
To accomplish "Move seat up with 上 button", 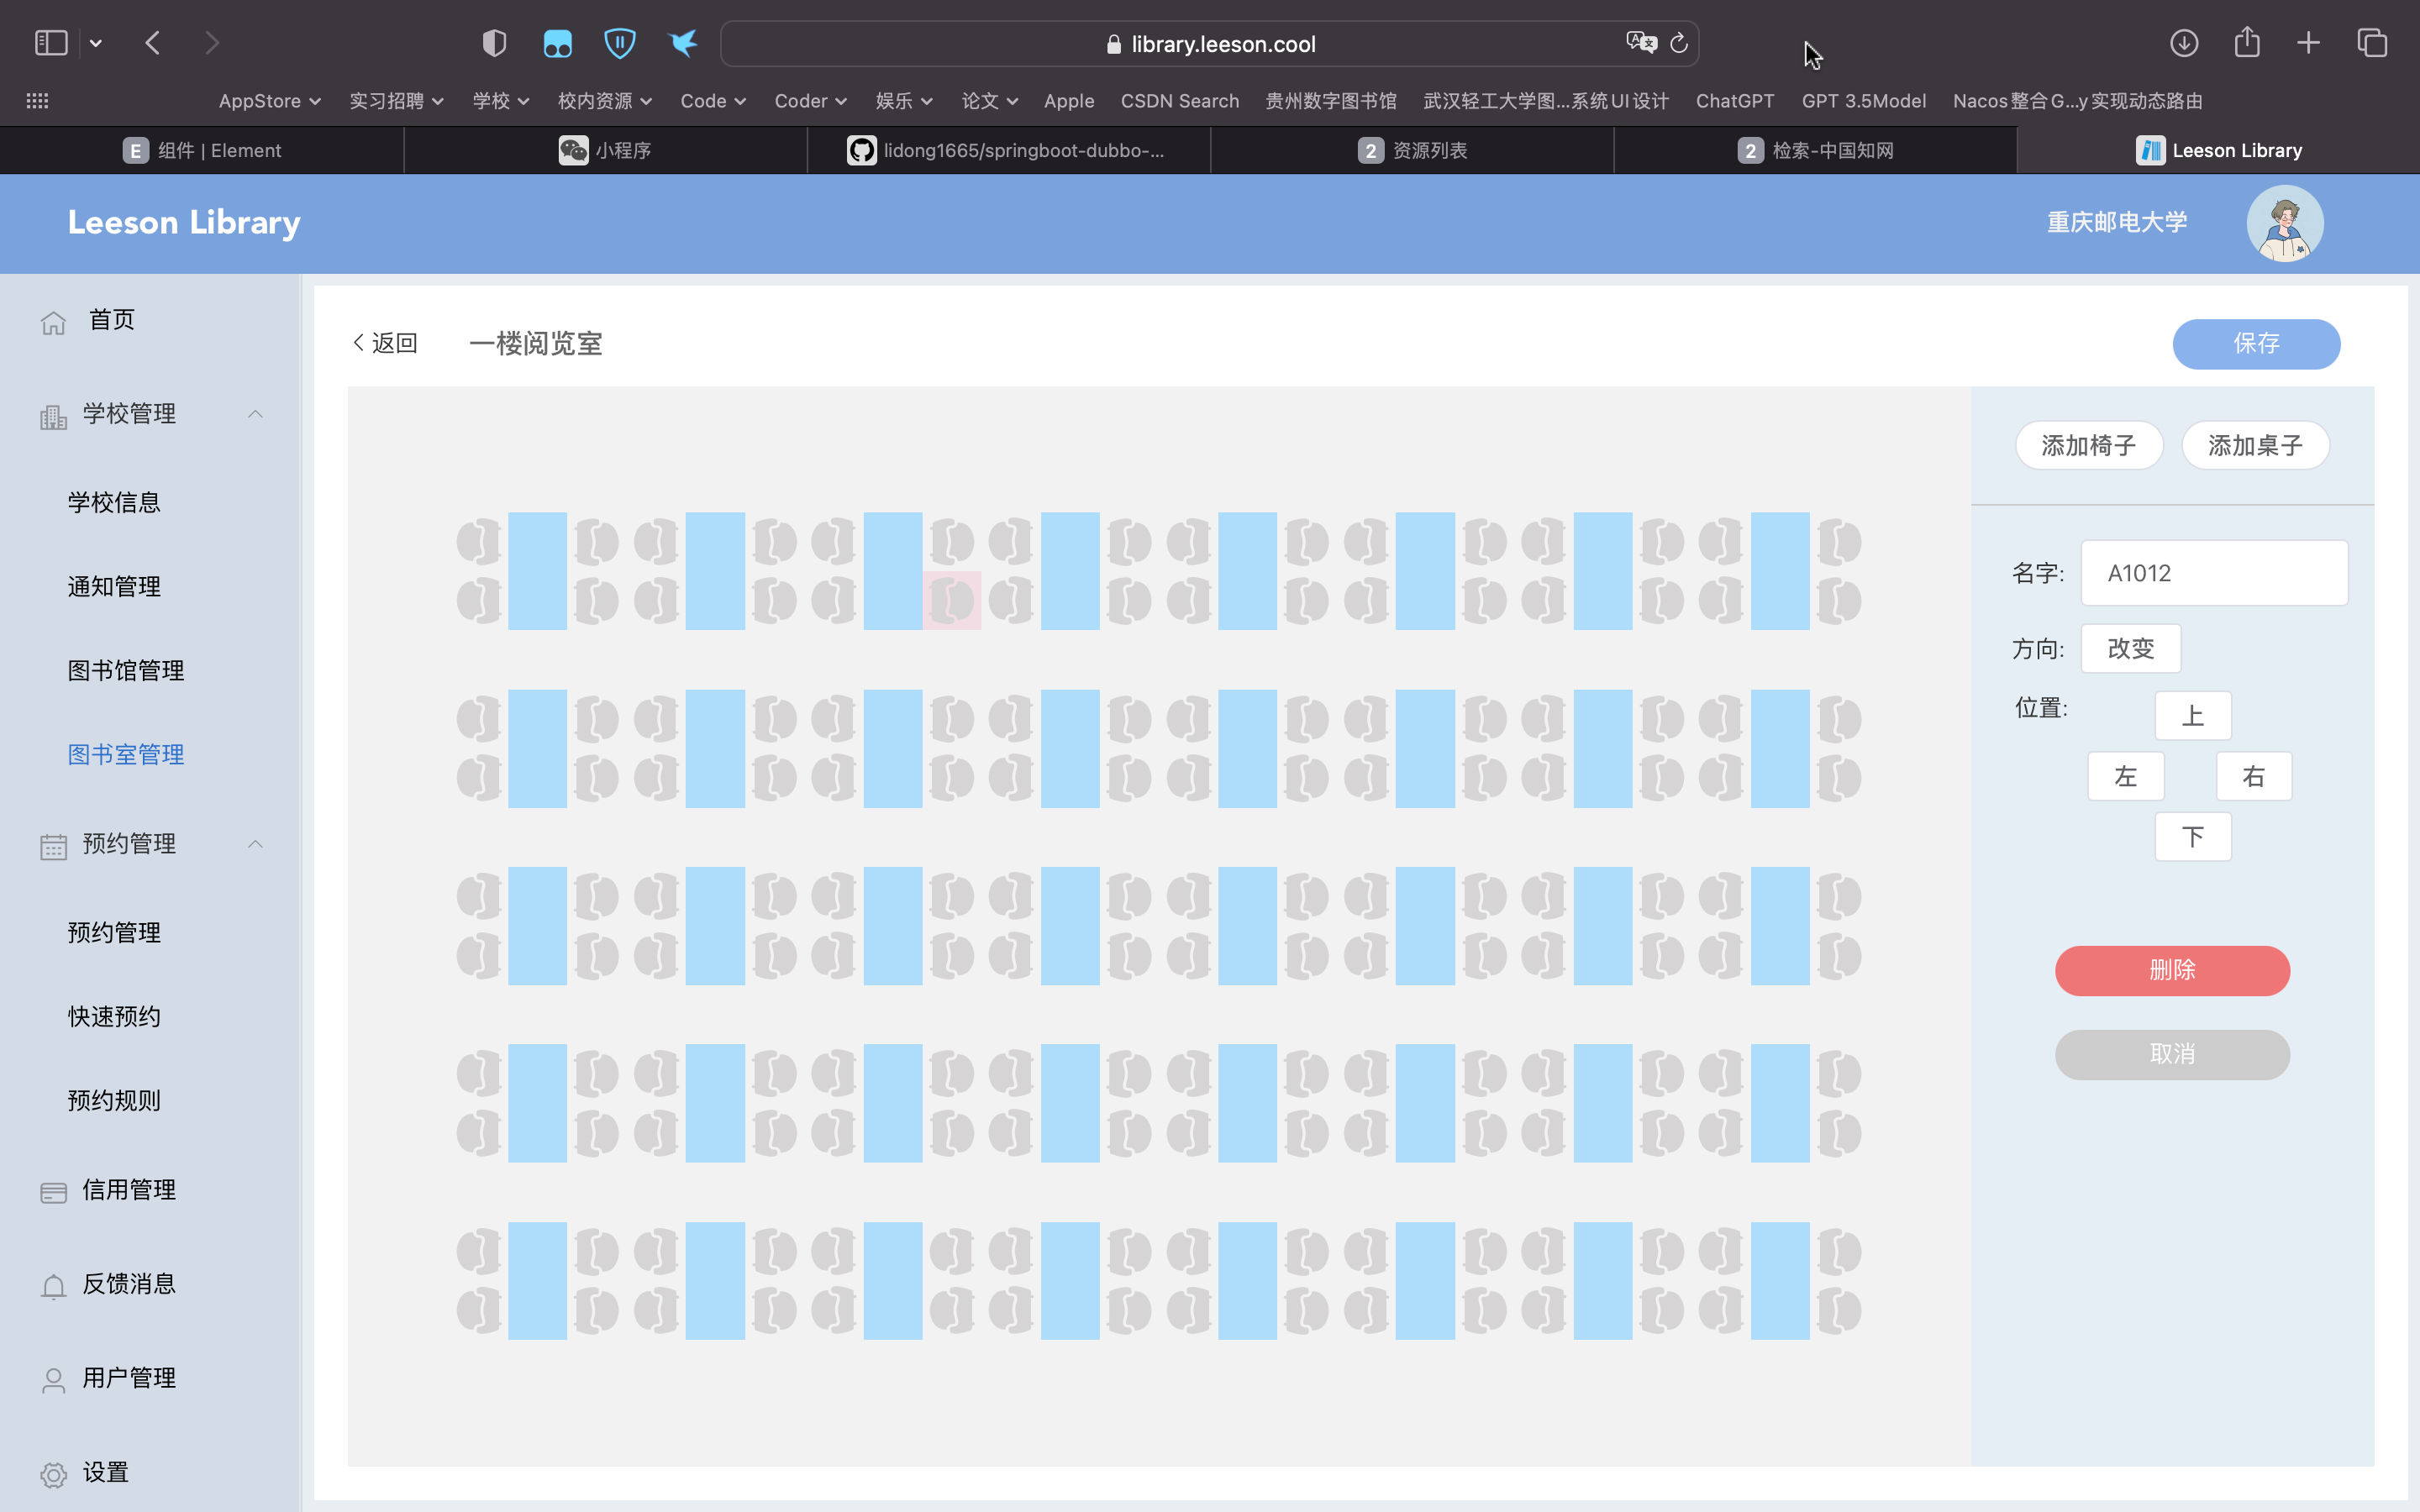I will [x=2192, y=716].
